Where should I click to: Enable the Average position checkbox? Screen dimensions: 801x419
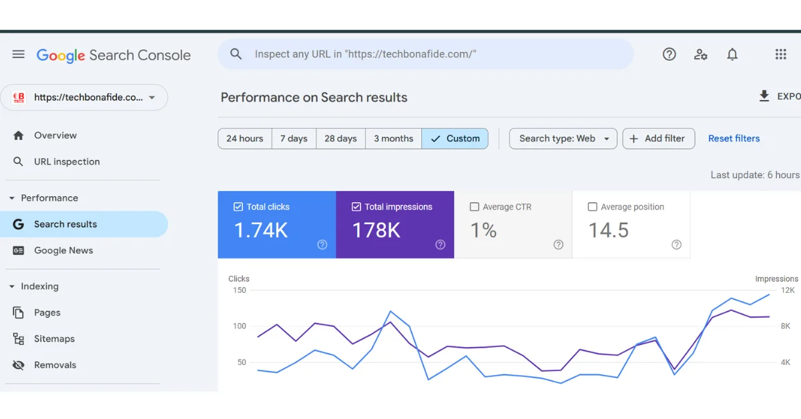(592, 207)
